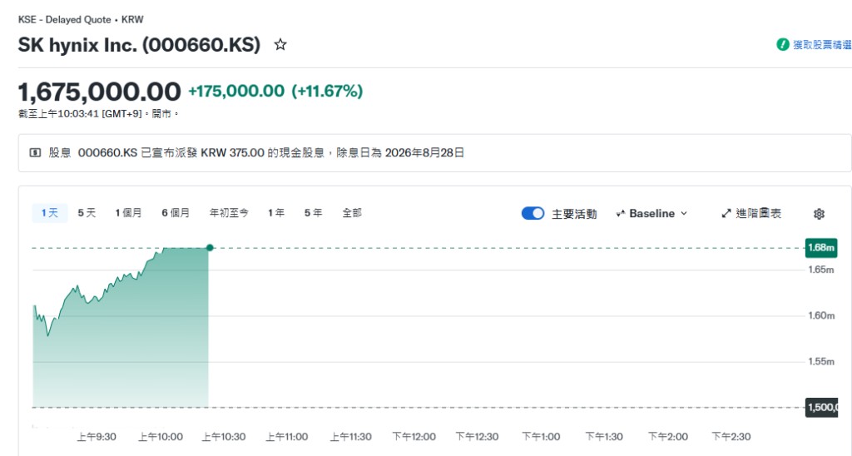Click the 上午11:00 axis label
This screenshot has width=852, height=456.
(287, 437)
